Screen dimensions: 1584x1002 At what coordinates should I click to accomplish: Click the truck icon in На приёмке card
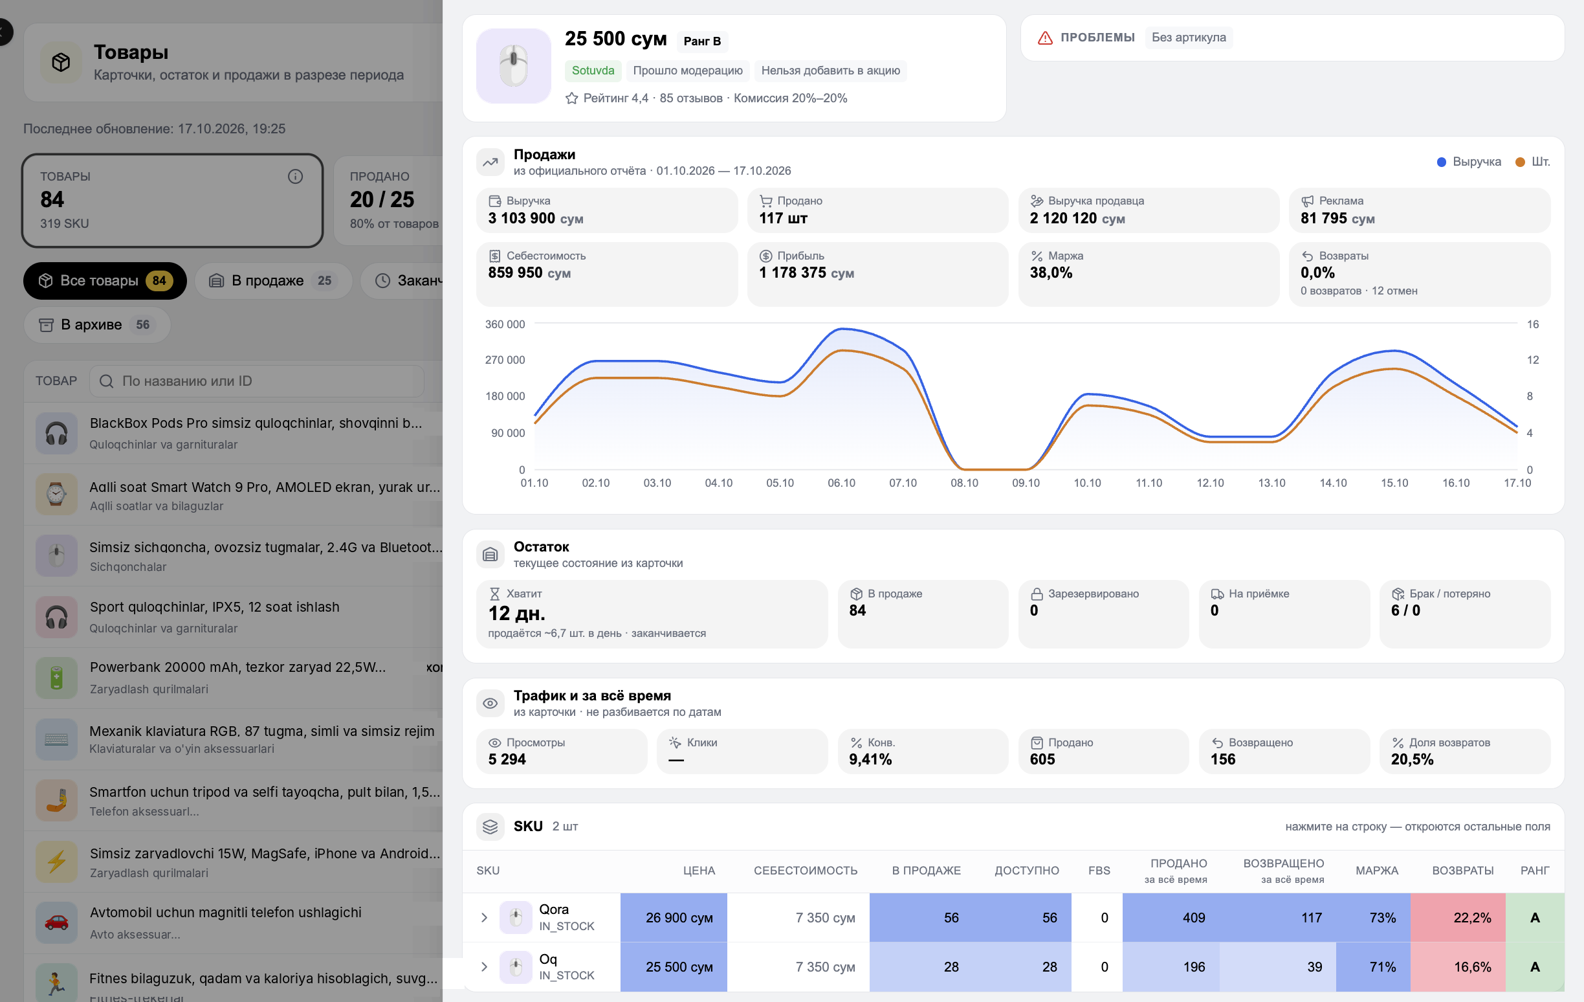click(1217, 594)
